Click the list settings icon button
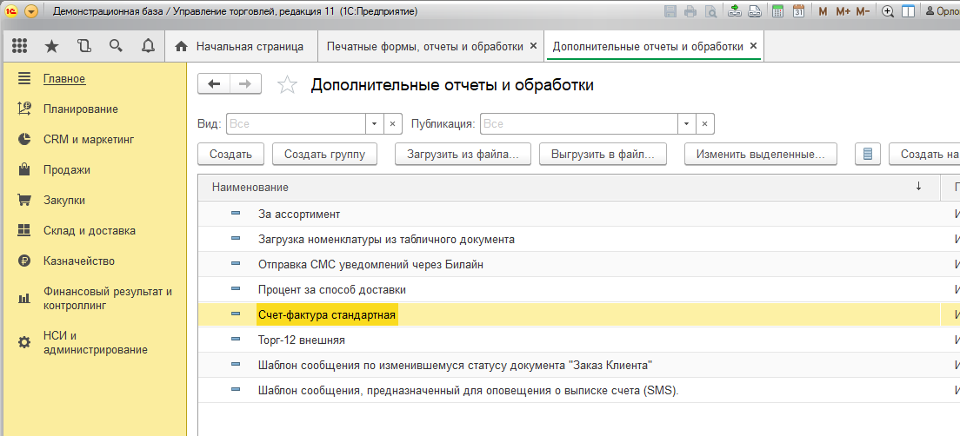Image resolution: width=960 pixels, height=436 pixels. click(867, 154)
